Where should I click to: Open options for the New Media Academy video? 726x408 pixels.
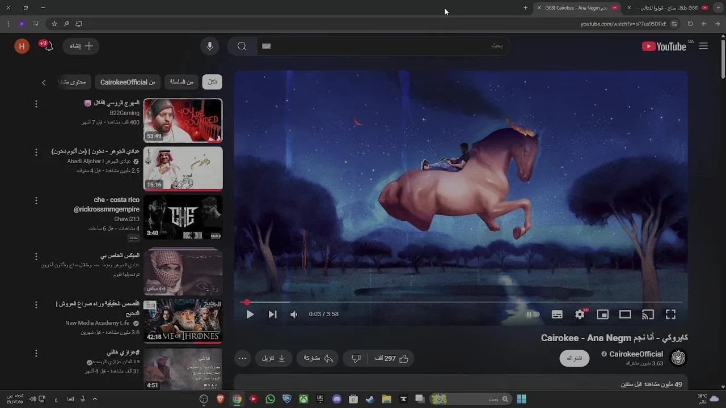point(36,304)
